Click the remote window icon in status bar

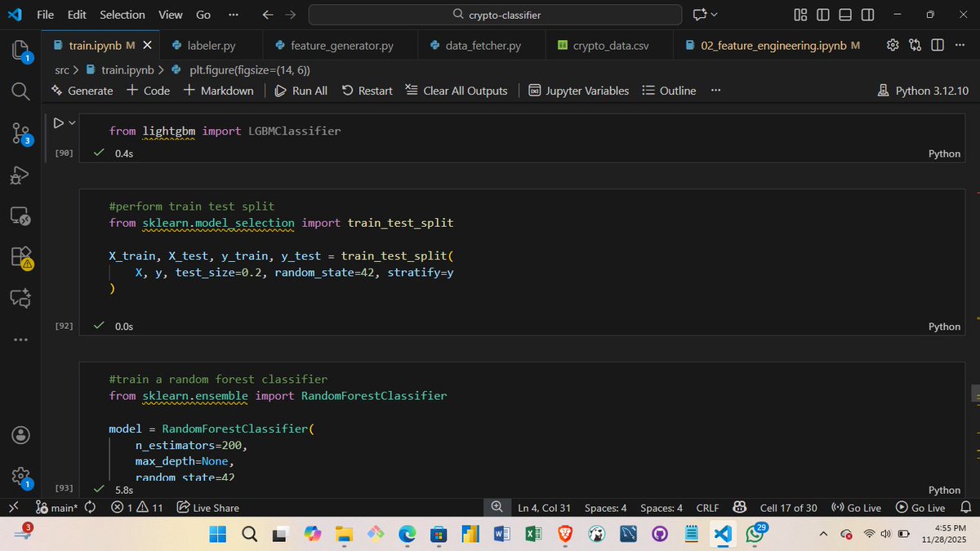[14, 508]
